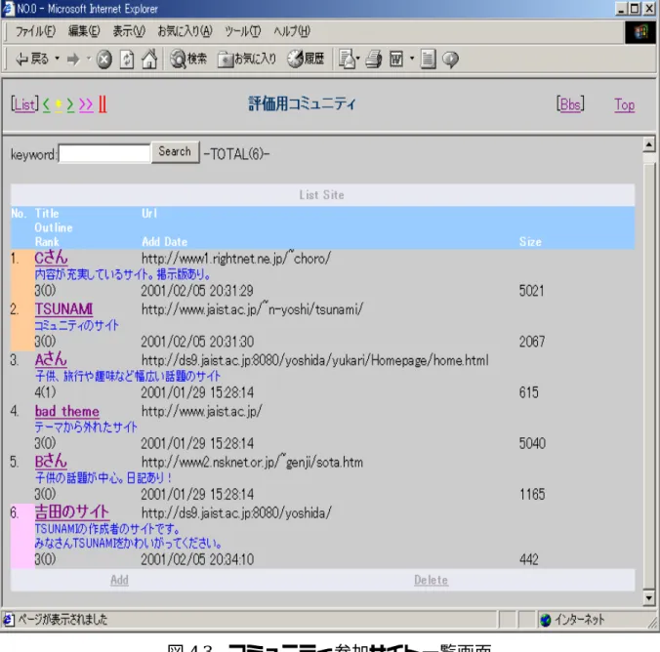The width and height of the screenshot is (660, 652).
Task: Click the status bar page icon
Action: click(9, 619)
